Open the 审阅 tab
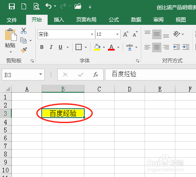The height and width of the screenshot is (177, 196). click(x=158, y=20)
